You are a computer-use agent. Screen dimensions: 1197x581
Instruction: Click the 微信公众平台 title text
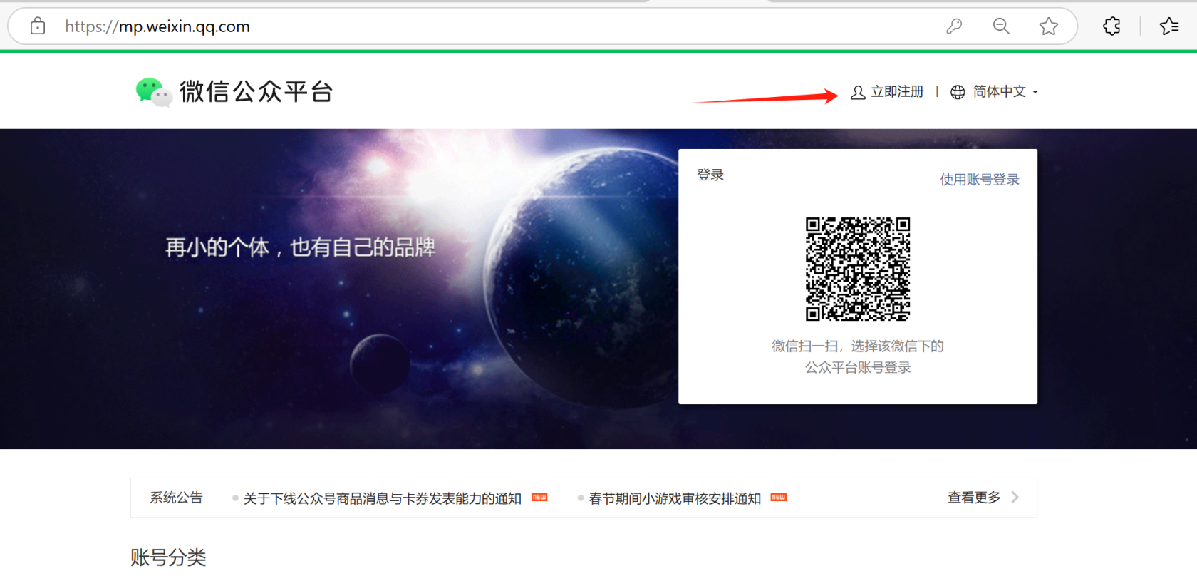(x=256, y=91)
